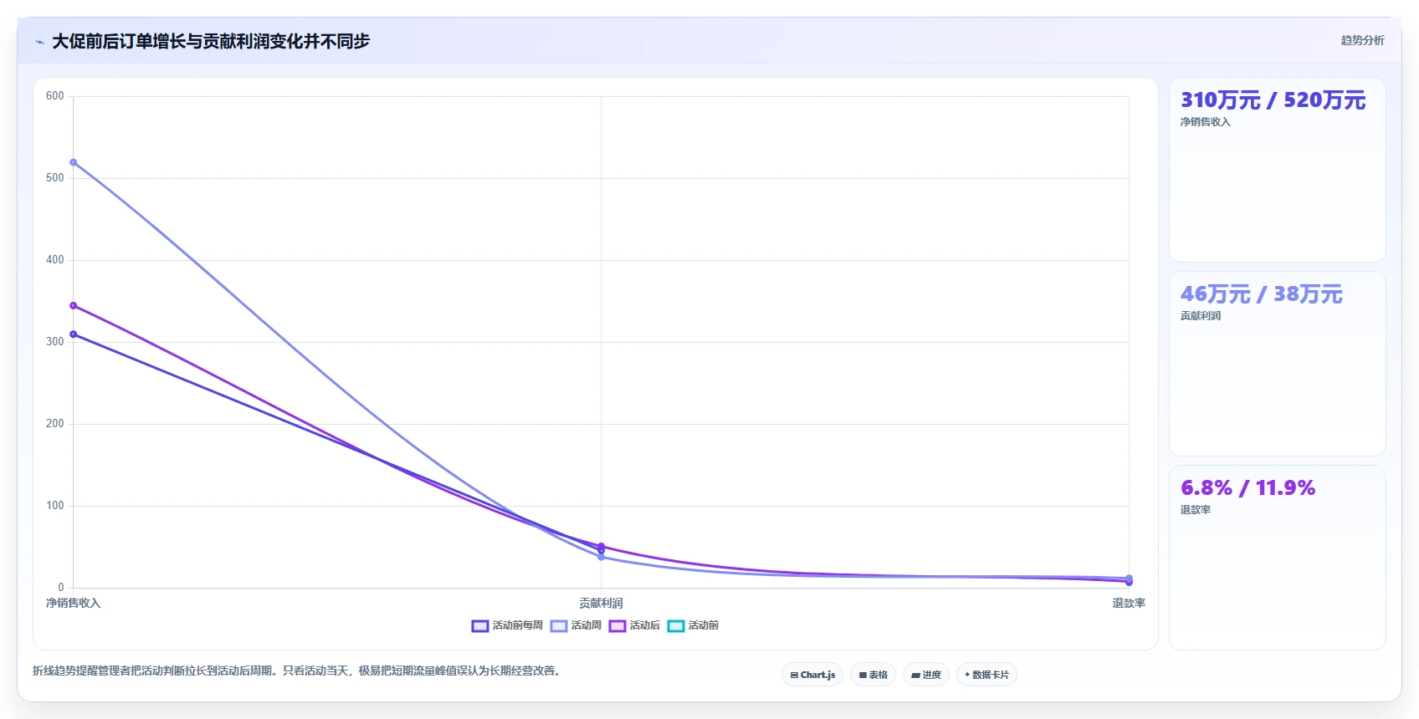
Task: Select the 退款率 metric card
Action: pos(1277,558)
